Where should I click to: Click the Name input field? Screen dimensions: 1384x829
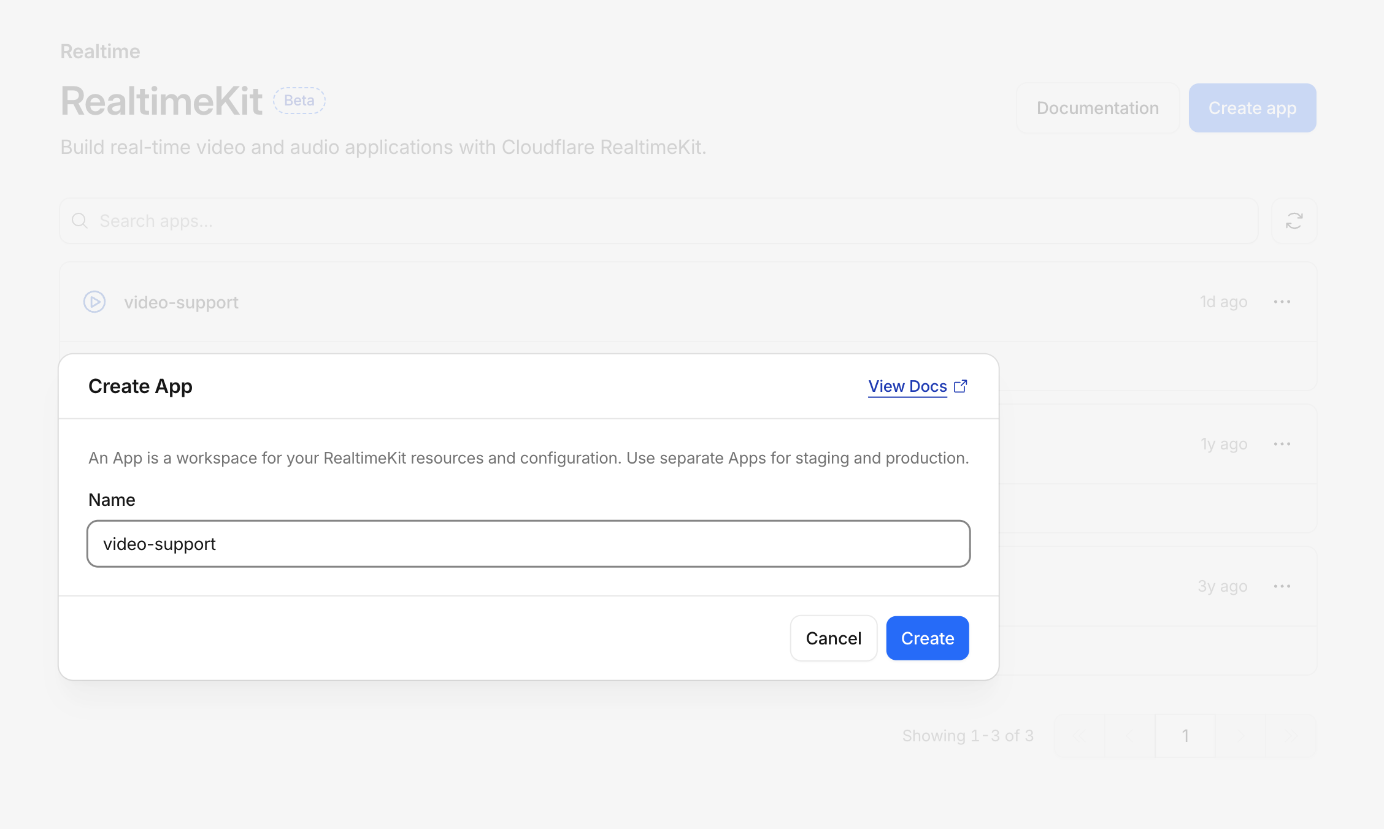[529, 544]
